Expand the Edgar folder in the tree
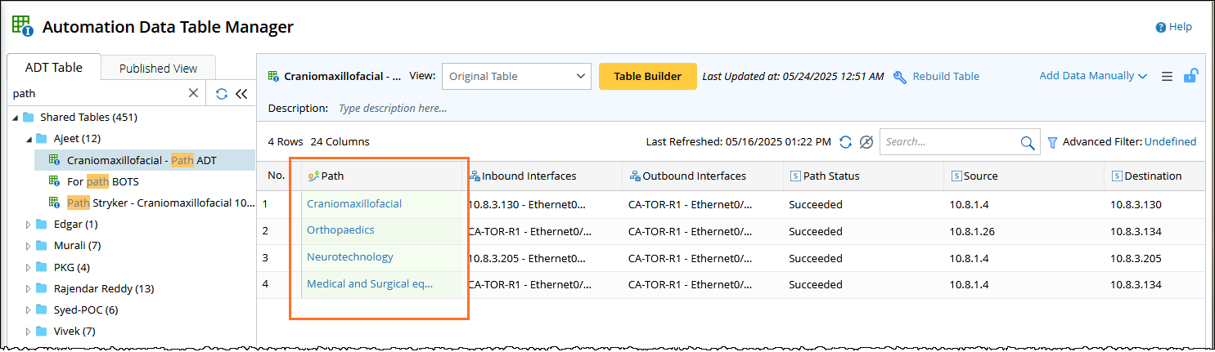Screen dimensions: 1215x352 (29, 224)
